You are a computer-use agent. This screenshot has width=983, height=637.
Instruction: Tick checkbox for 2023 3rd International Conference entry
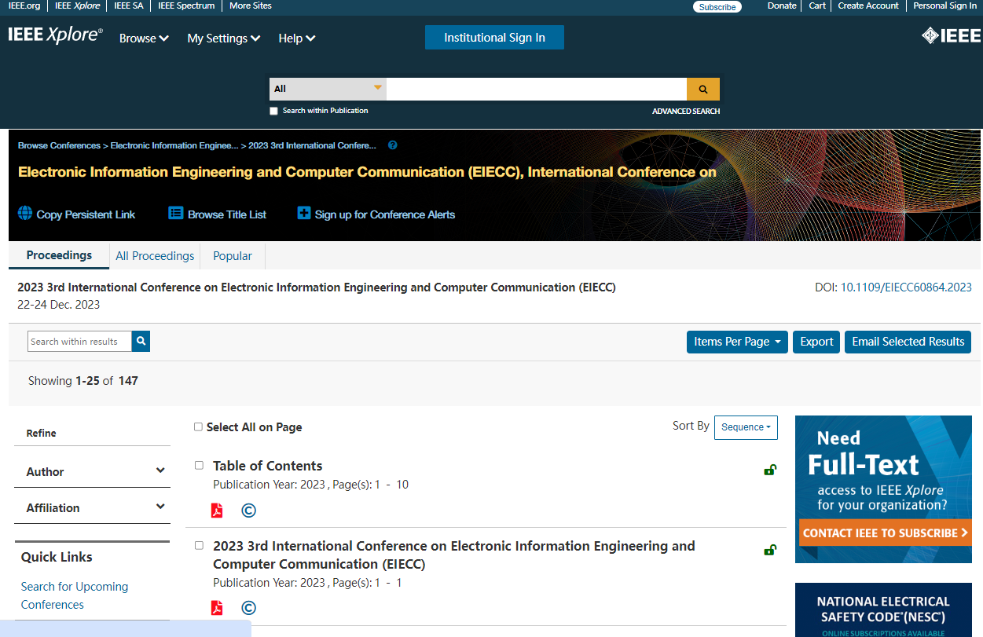199,545
